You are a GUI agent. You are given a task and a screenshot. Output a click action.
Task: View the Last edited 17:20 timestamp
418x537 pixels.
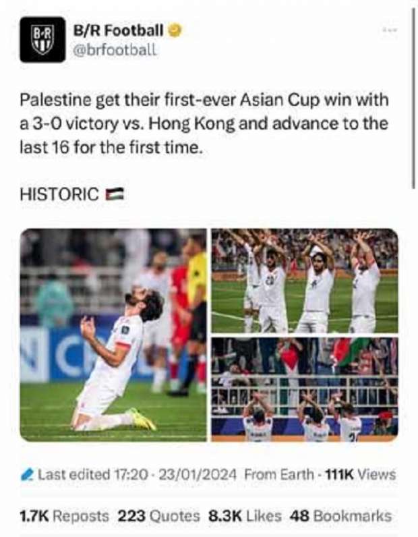tap(93, 475)
